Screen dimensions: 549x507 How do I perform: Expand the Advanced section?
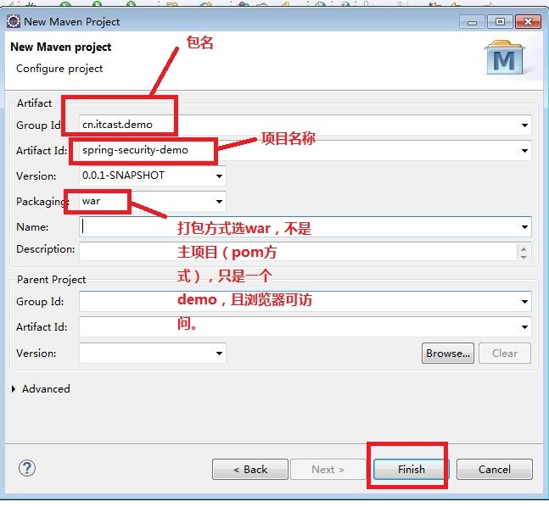point(14,389)
